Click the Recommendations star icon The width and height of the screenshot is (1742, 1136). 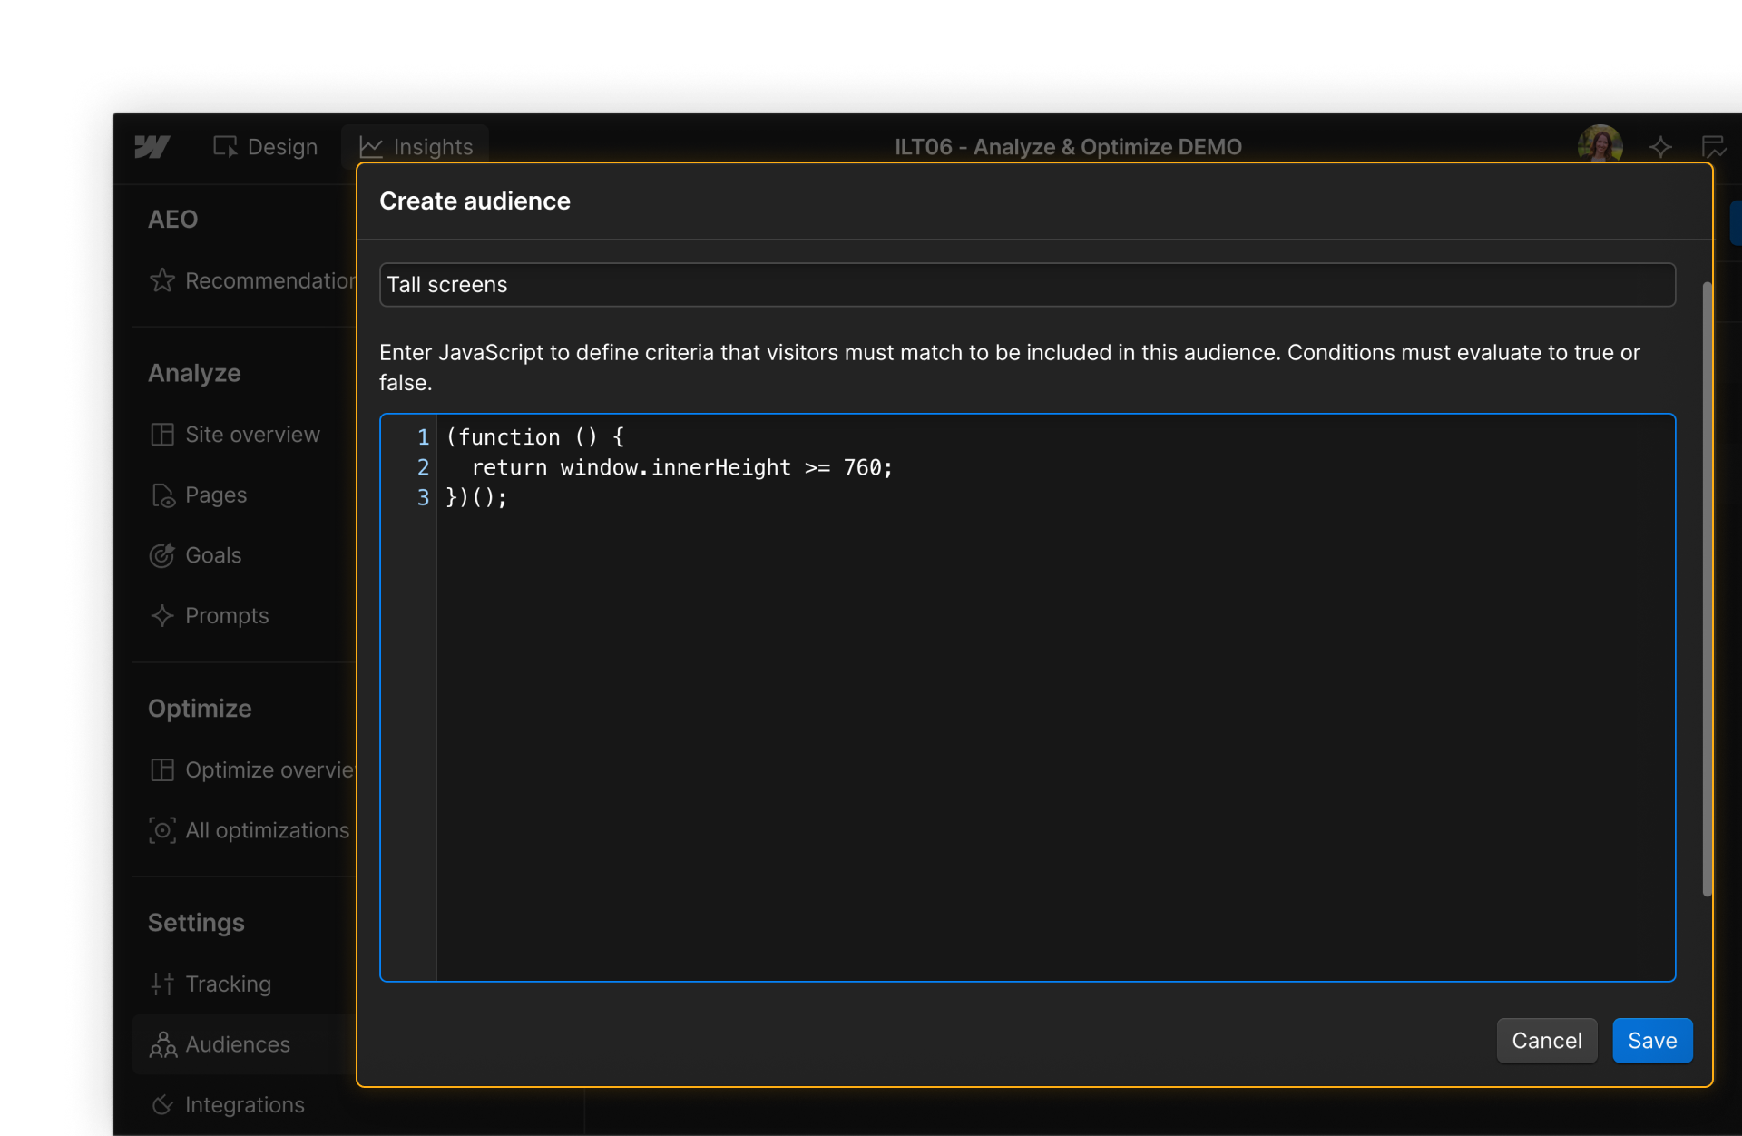[162, 280]
